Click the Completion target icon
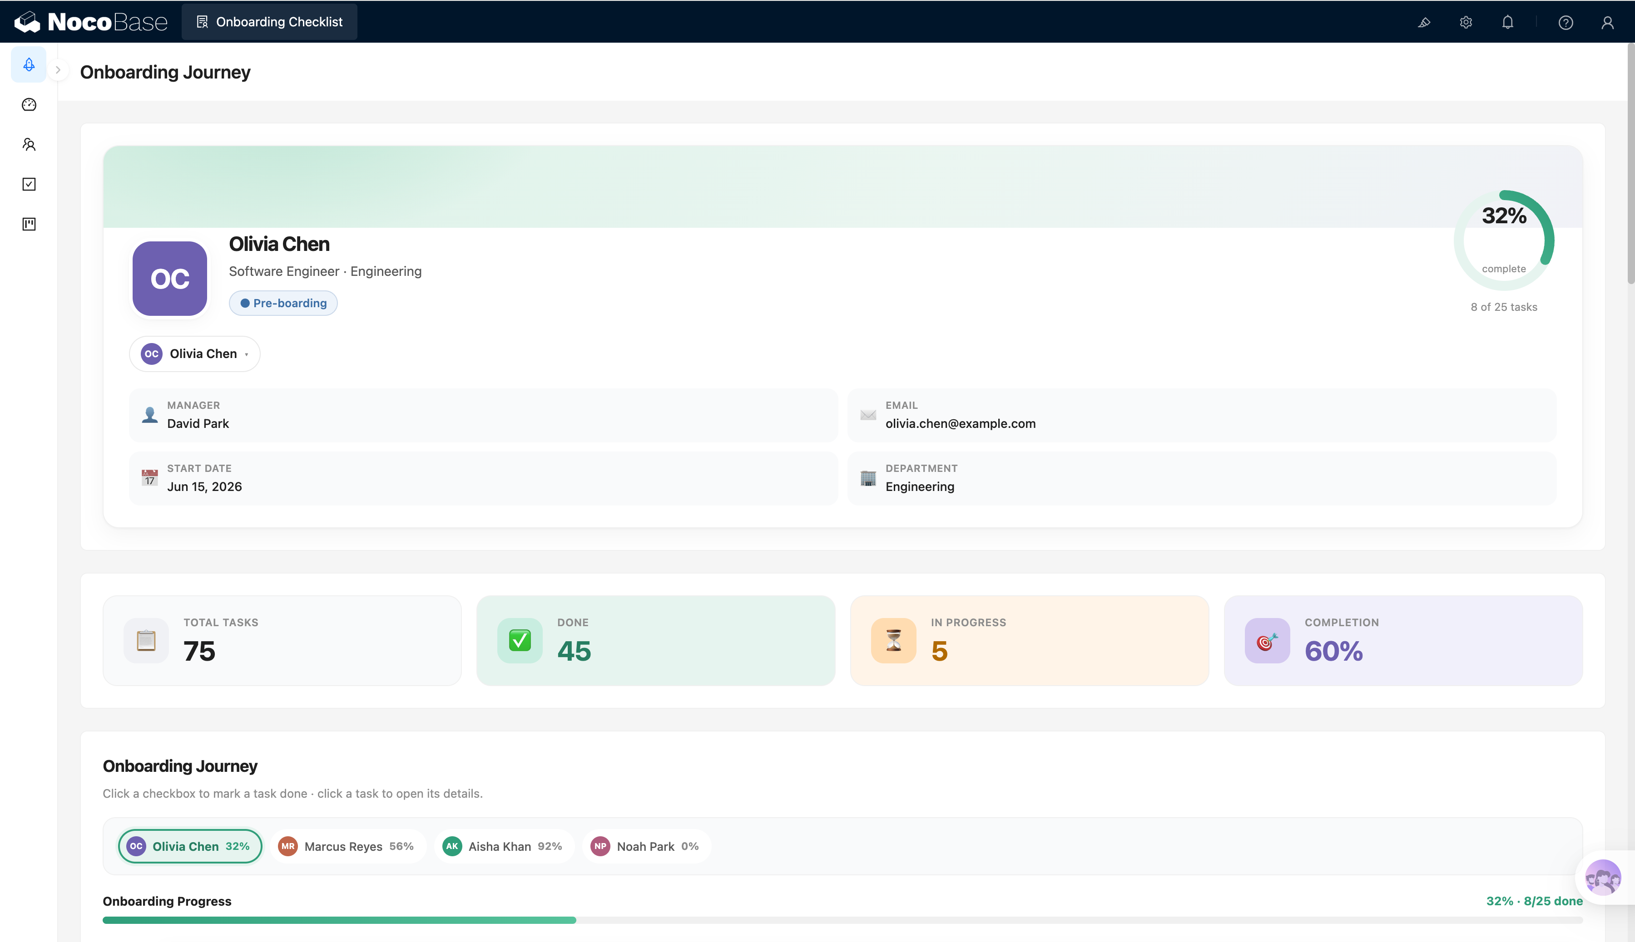The width and height of the screenshot is (1635, 942). coord(1267,641)
